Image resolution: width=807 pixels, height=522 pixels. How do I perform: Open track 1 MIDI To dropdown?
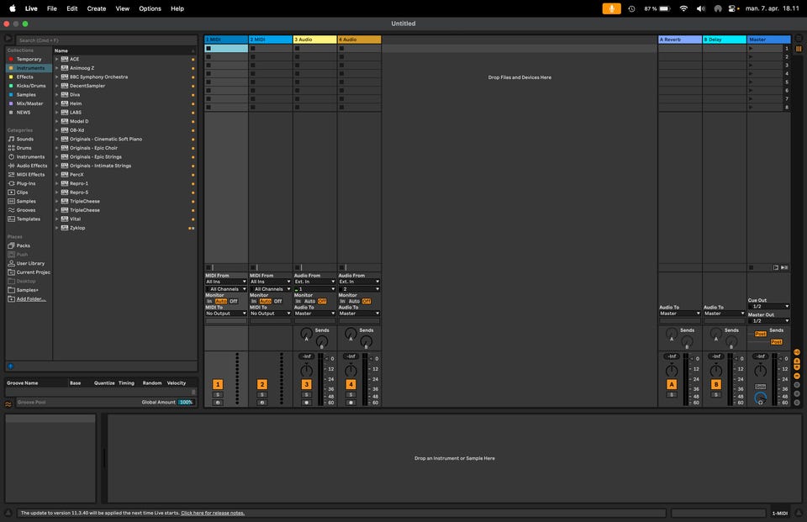point(226,314)
